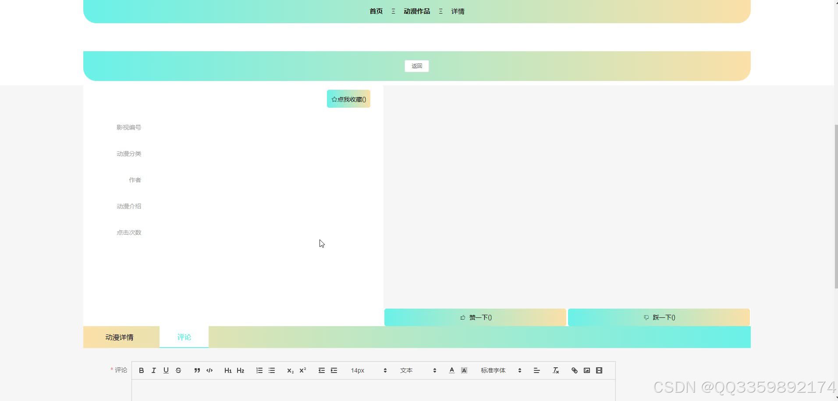The width and height of the screenshot is (838, 401).
Task: Open the text background color picker
Action: [464, 370]
